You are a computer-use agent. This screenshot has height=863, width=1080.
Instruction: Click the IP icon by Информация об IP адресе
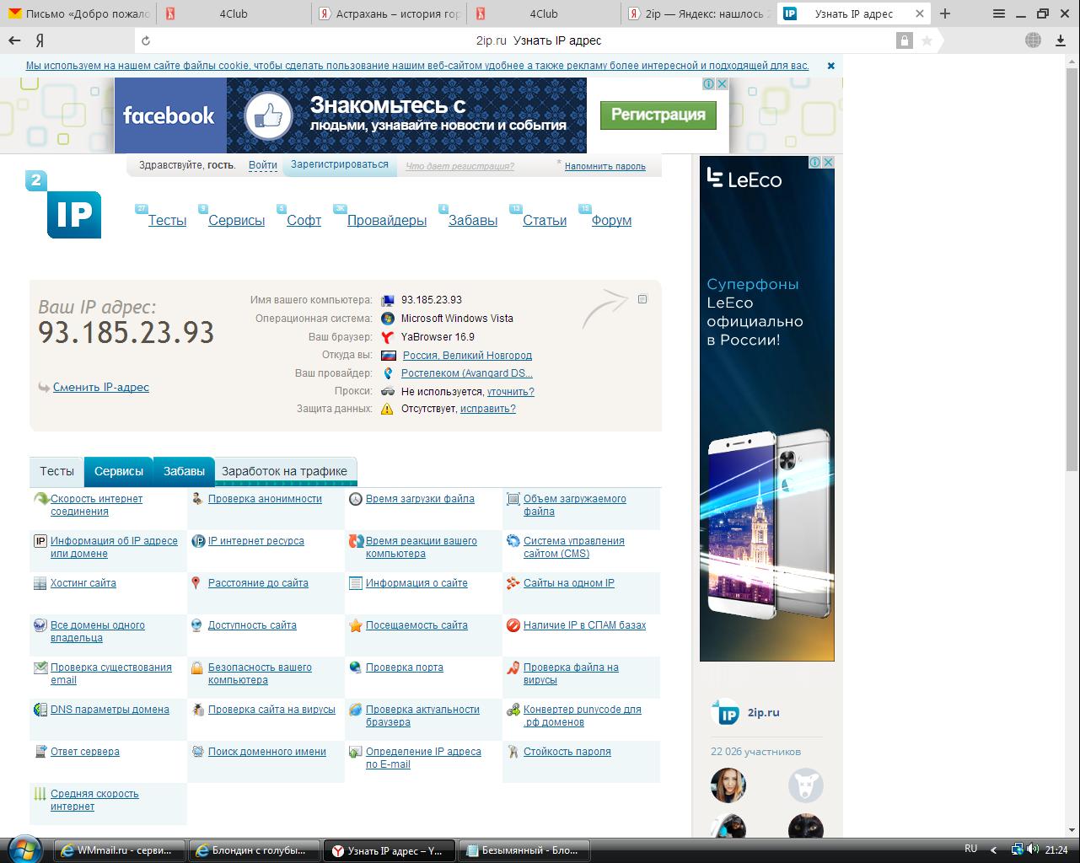(x=40, y=541)
